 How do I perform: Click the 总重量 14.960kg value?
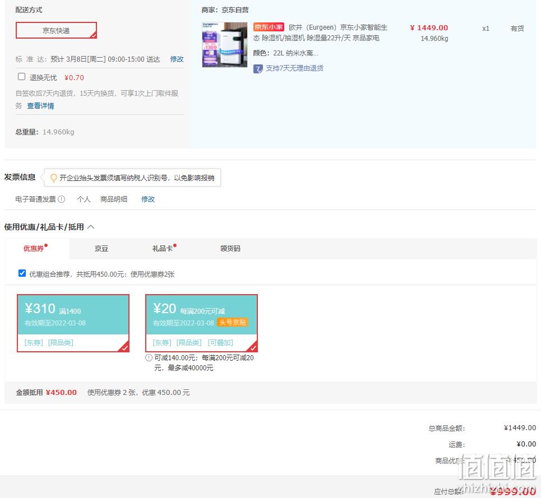[x=58, y=132]
